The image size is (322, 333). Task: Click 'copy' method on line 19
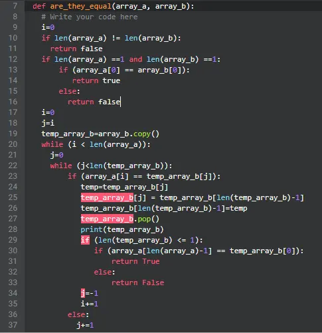tap(142, 134)
